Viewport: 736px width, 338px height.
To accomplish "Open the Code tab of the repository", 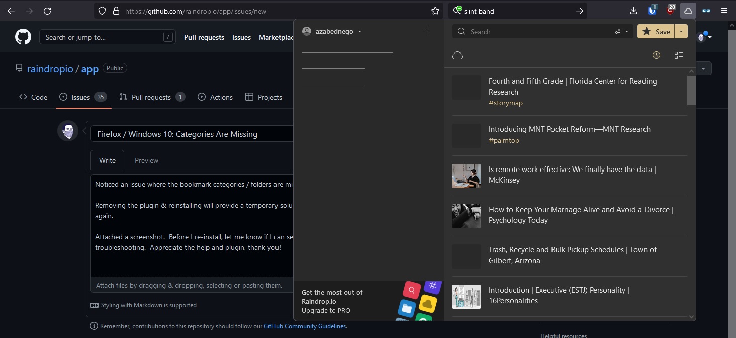I will [33, 97].
